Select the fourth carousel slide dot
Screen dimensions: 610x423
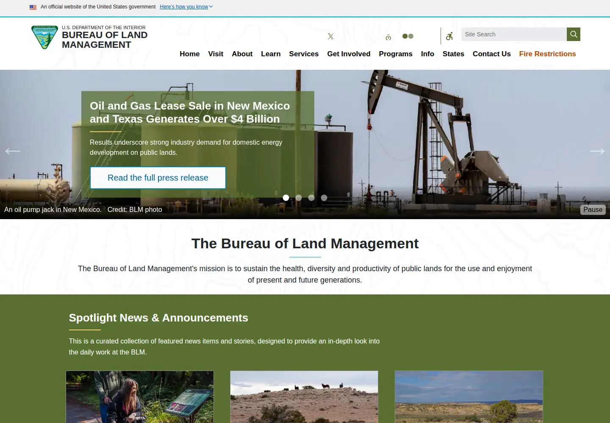(x=324, y=198)
